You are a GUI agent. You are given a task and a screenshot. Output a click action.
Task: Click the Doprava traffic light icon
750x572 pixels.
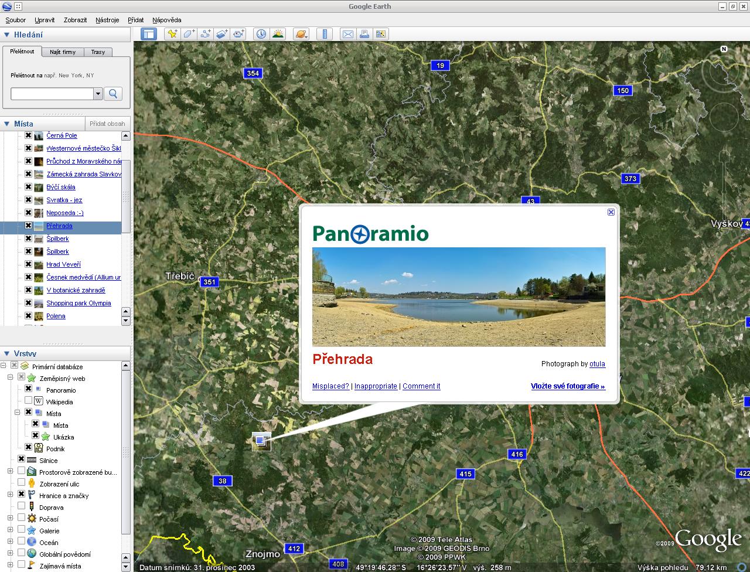(x=32, y=507)
